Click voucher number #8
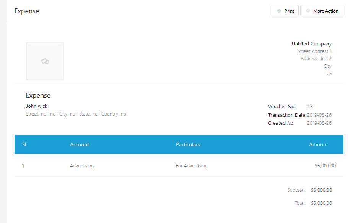 click(310, 107)
